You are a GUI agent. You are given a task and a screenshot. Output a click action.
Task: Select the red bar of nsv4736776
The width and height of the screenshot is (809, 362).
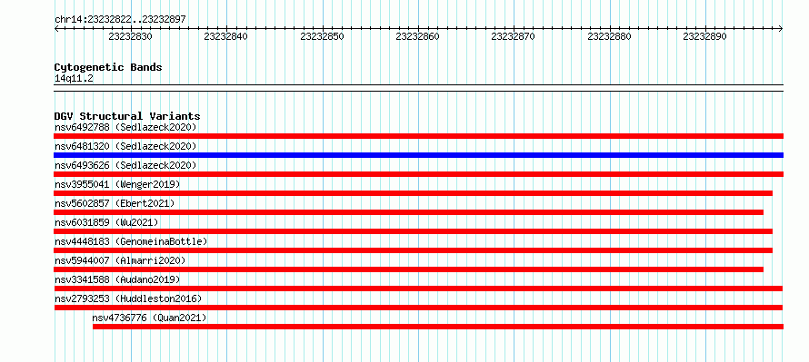438,327
